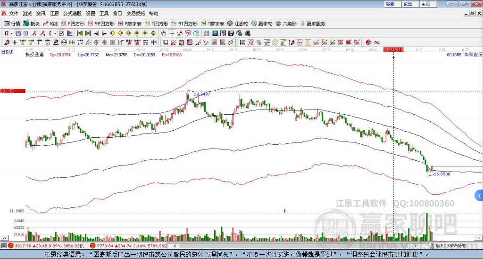Open the P四方形 tool
Screen dimensions: 483x259
tap(73, 24)
